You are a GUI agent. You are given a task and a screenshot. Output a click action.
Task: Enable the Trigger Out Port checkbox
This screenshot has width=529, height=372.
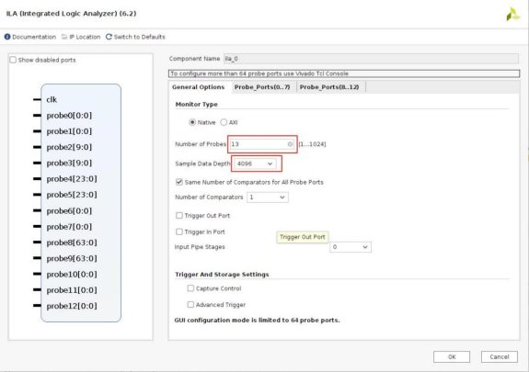click(179, 215)
